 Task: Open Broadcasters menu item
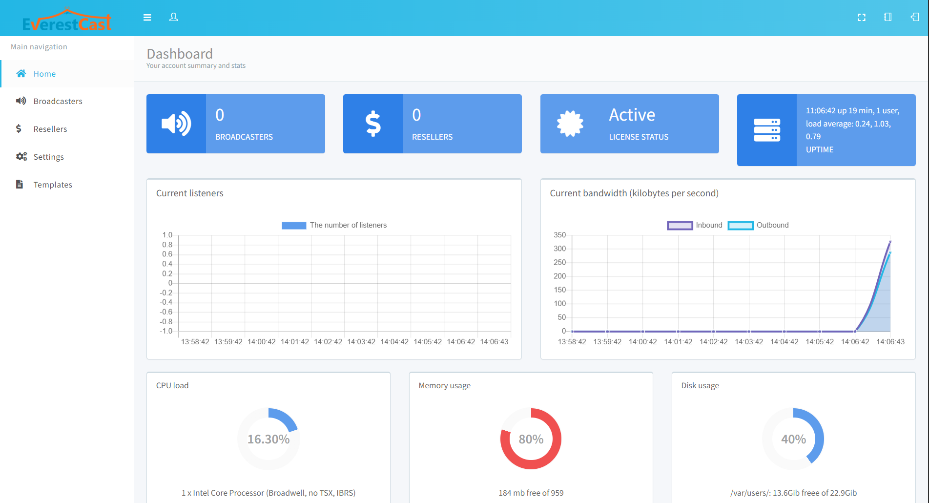click(67, 101)
